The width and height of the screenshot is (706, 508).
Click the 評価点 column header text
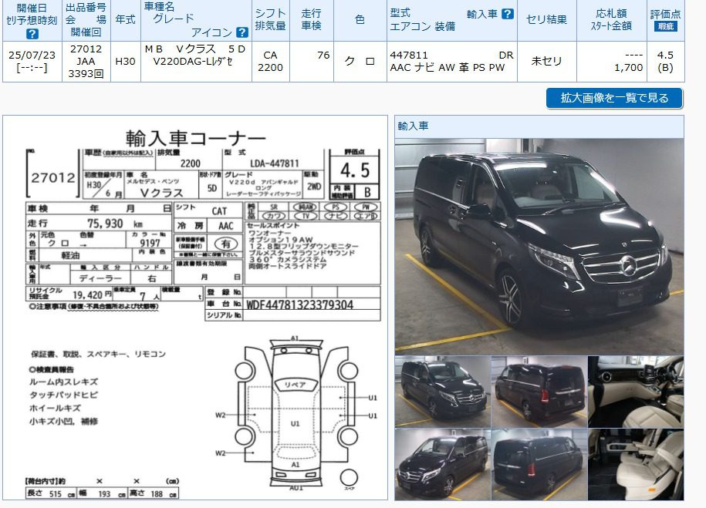click(x=665, y=14)
